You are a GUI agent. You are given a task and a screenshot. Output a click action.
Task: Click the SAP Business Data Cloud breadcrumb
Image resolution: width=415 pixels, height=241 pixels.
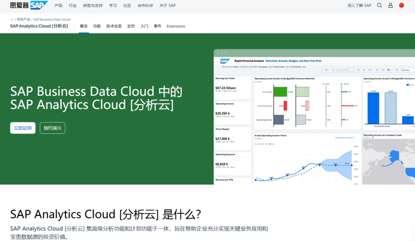pyautogui.click(x=52, y=19)
